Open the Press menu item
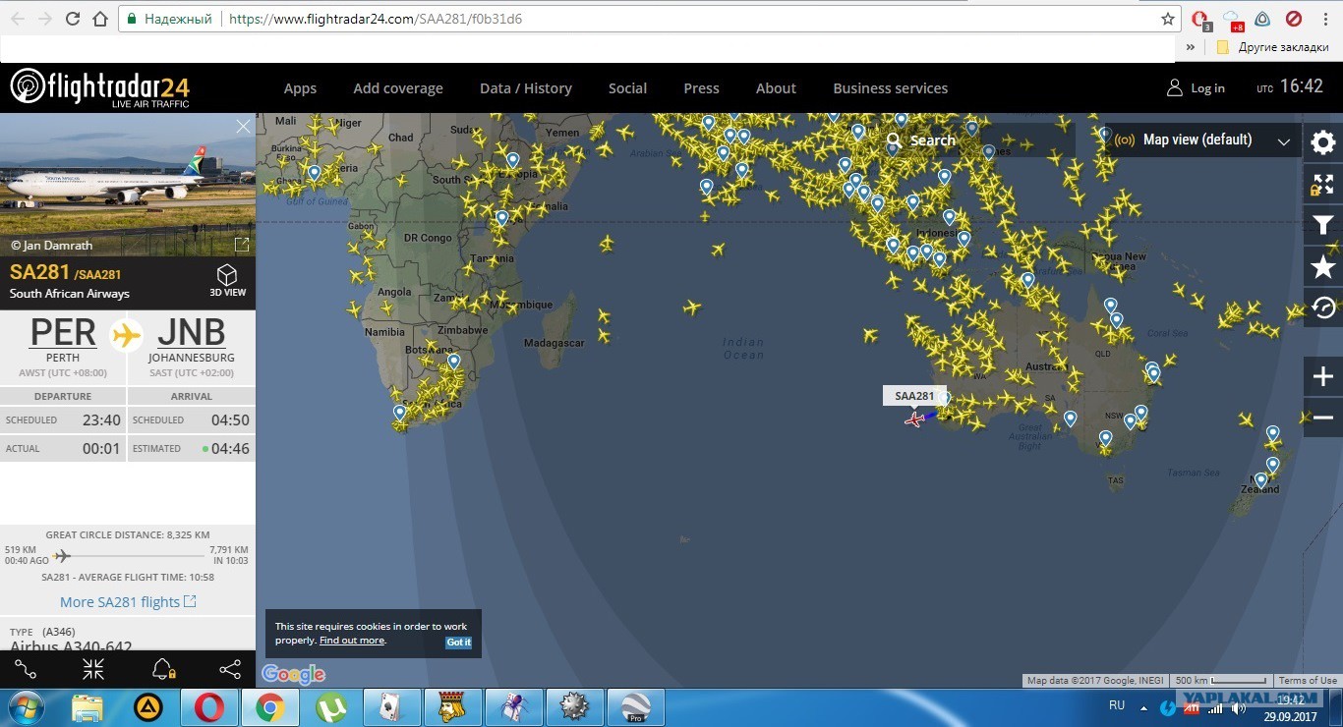Screen dimensions: 1343x727 (x=701, y=88)
